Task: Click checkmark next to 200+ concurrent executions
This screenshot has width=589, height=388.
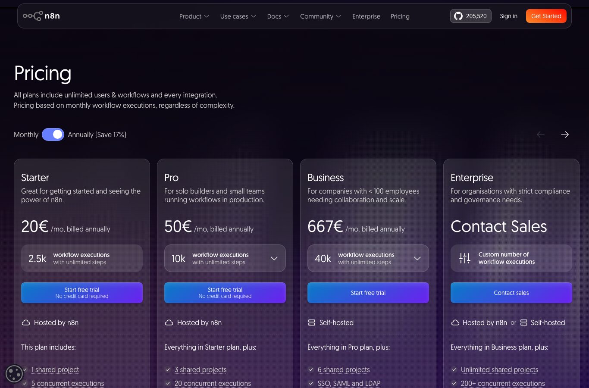Action: click(x=454, y=383)
